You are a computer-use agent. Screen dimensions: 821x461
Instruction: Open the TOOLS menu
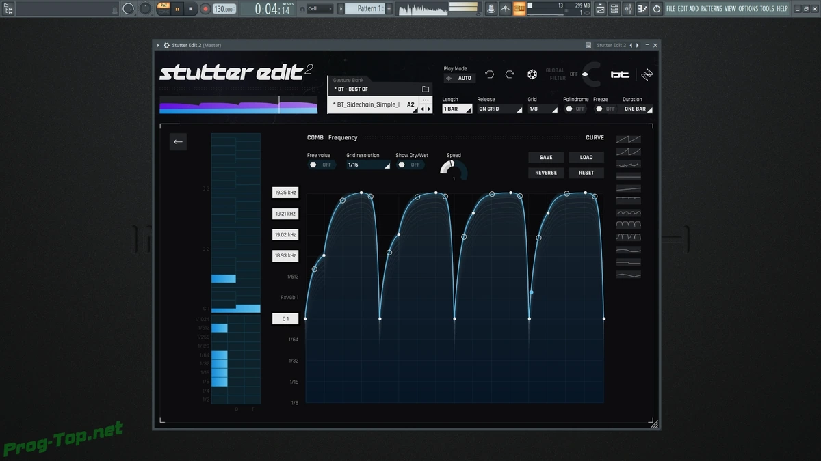(x=767, y=9)
